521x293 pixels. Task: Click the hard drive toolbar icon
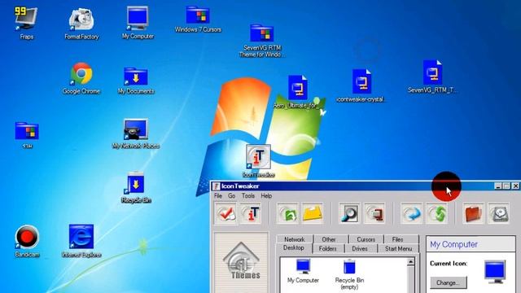499,213
